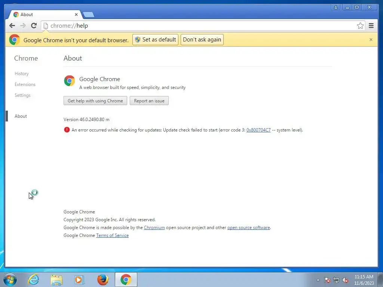Launch Firefox from the taskbar
383x287 pixels.
click(x=103, y=280)
